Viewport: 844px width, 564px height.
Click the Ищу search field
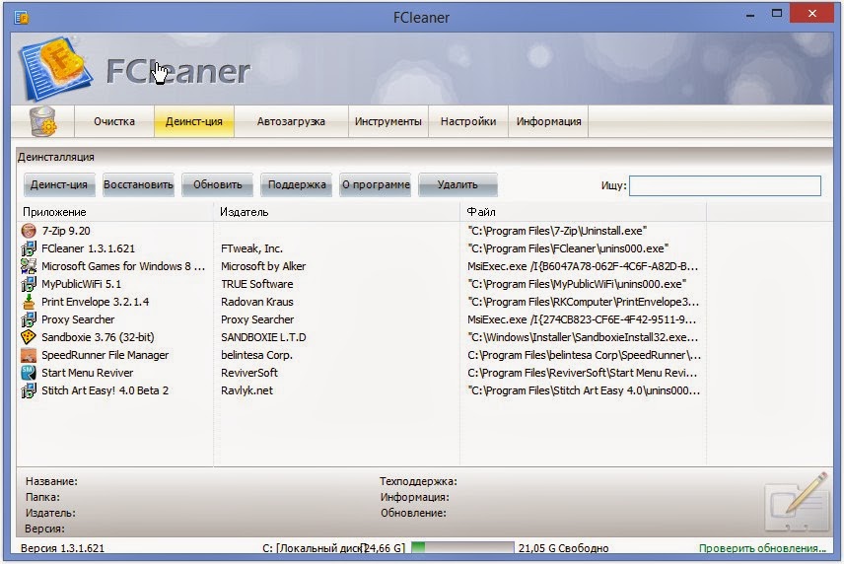point(725,185)
